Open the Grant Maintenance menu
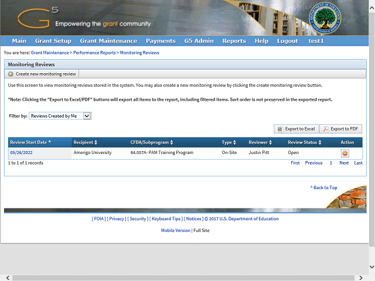This screenshot has height=281, width=375. point(108,41)
